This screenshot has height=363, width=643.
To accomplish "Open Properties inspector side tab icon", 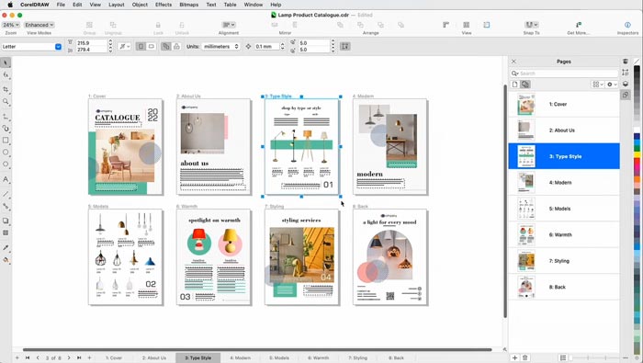I will [626, 62].
